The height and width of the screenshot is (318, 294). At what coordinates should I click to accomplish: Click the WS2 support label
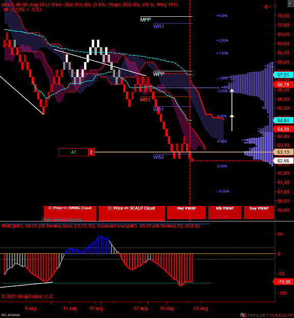[158, 157]
